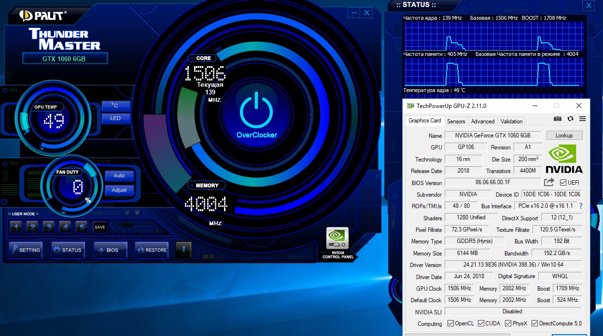Toggle the CUDA checkbox
This screenshot has width=603, height=336.
click(481, 323)
